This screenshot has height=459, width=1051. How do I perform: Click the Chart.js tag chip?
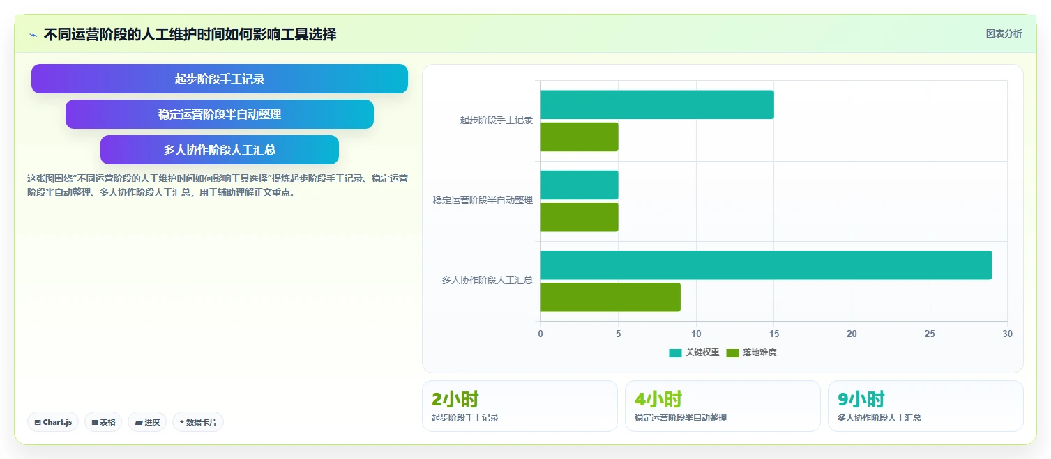[x=53, y=422]
